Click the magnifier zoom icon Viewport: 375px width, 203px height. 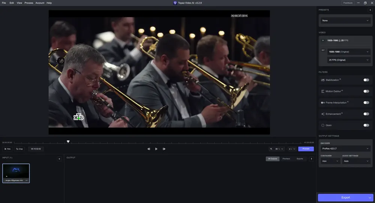click(x=271, y=149)
